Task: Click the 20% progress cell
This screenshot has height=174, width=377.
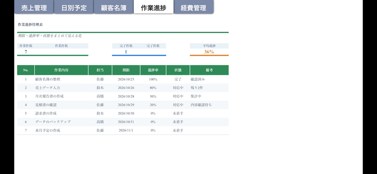Action: point(153,105)
